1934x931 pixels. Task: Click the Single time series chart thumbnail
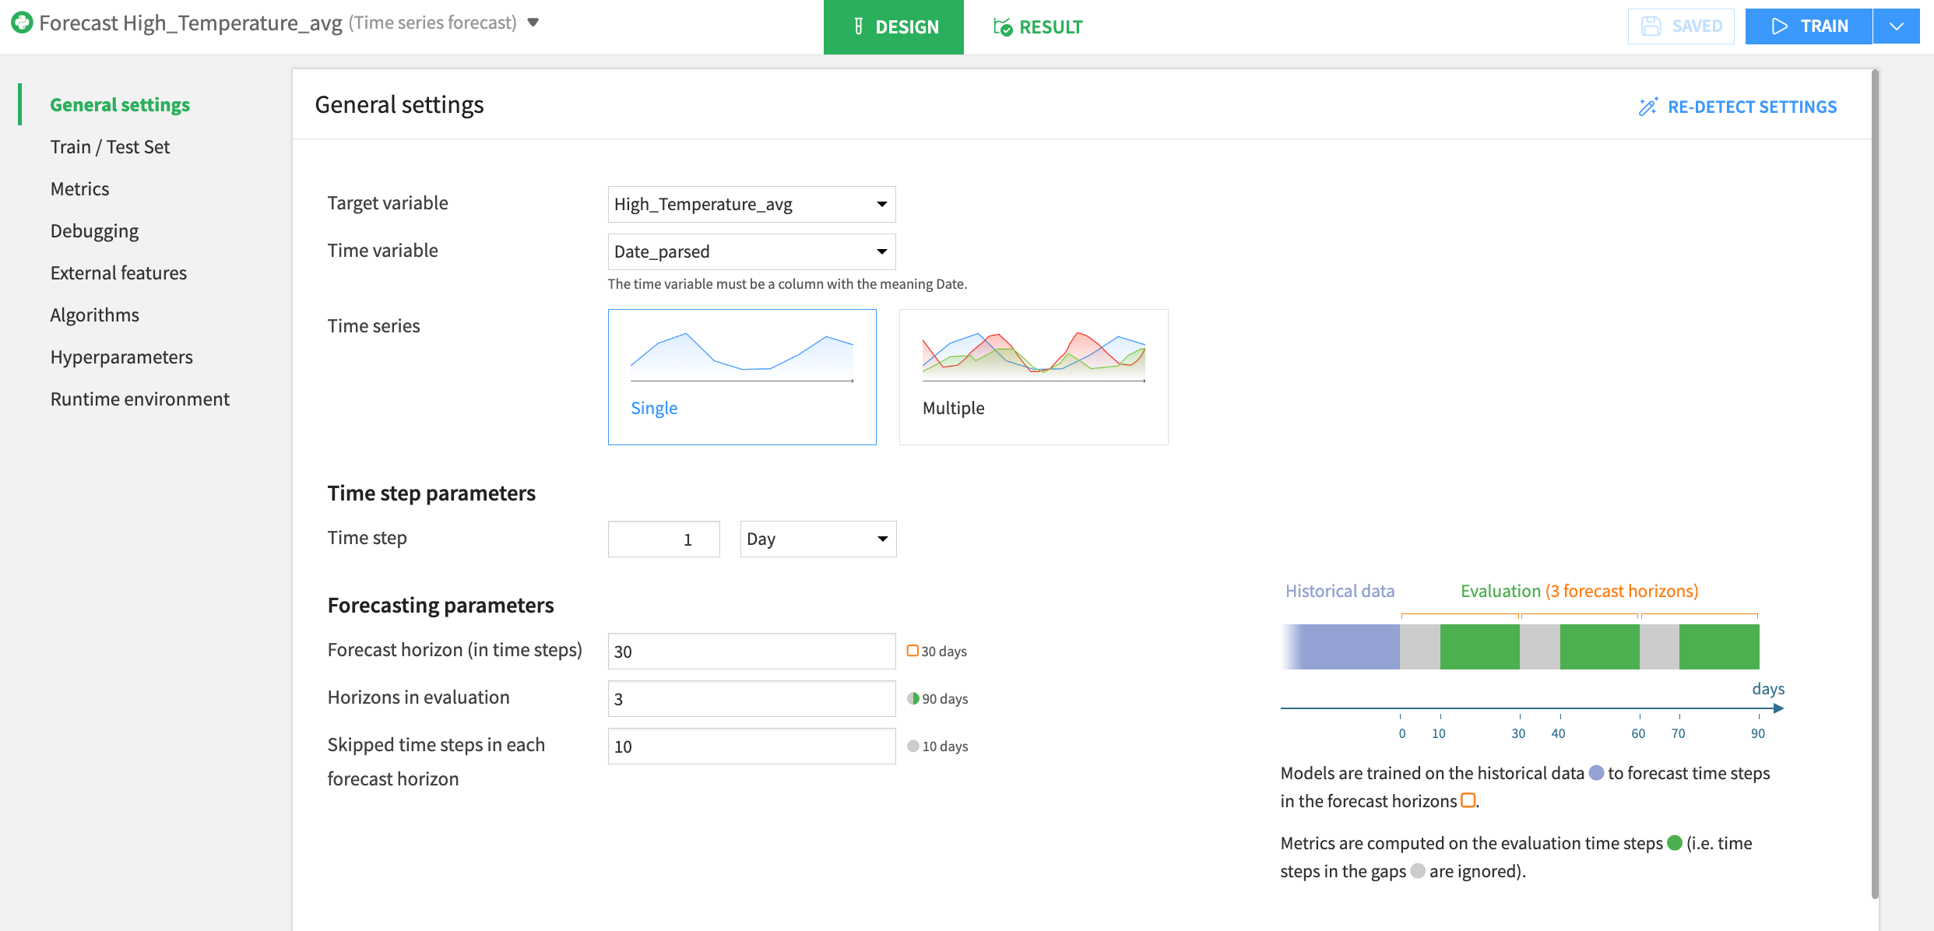point(741,358)
